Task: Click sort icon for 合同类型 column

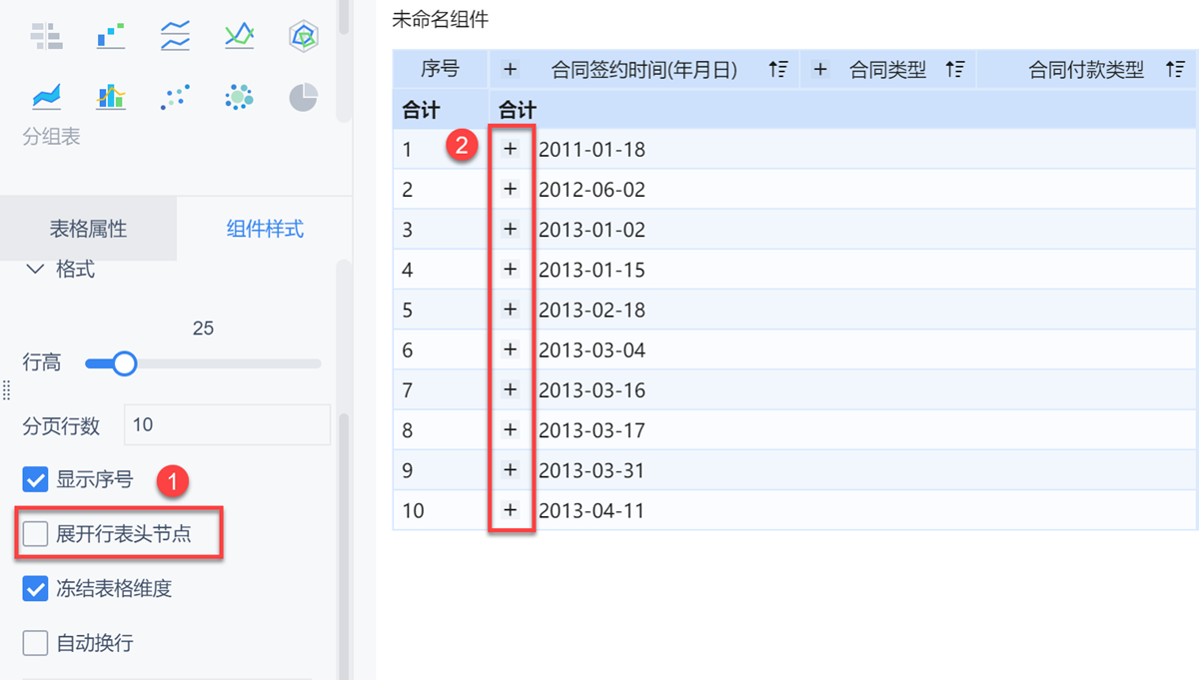Action: click(x=955, y=70)
